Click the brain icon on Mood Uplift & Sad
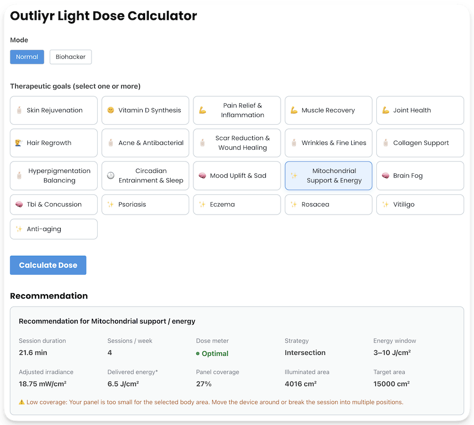The width and height of the screenshot is (474, 425). 202,175
